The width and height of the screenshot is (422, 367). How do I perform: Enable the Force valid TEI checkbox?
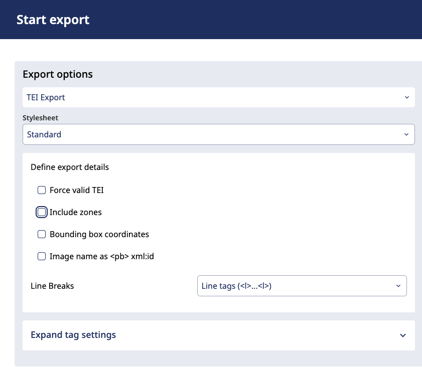pos(42,190)
